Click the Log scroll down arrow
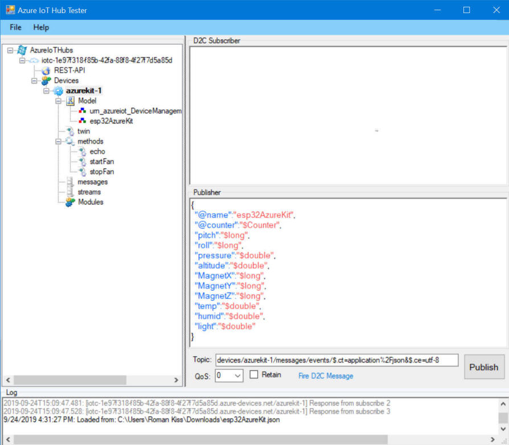 click(x=503, y=429)
